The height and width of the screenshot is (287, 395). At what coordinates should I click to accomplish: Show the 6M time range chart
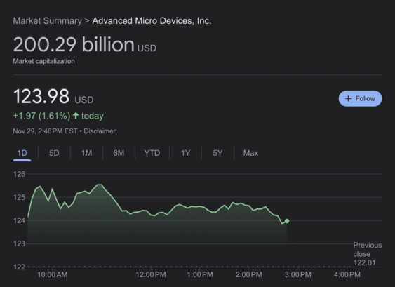pos(119,153)
